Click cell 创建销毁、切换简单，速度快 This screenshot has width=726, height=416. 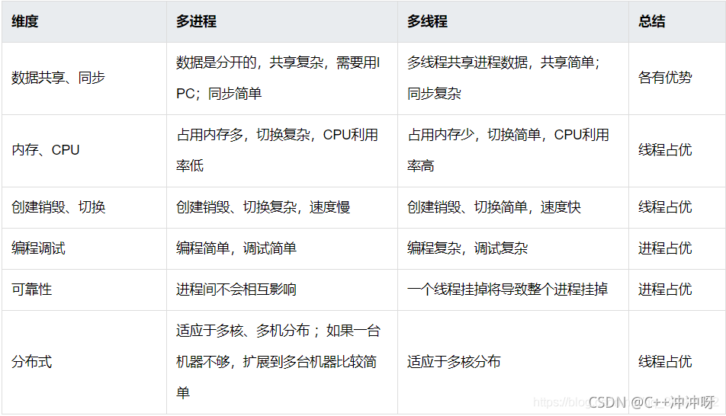(513, 208)
